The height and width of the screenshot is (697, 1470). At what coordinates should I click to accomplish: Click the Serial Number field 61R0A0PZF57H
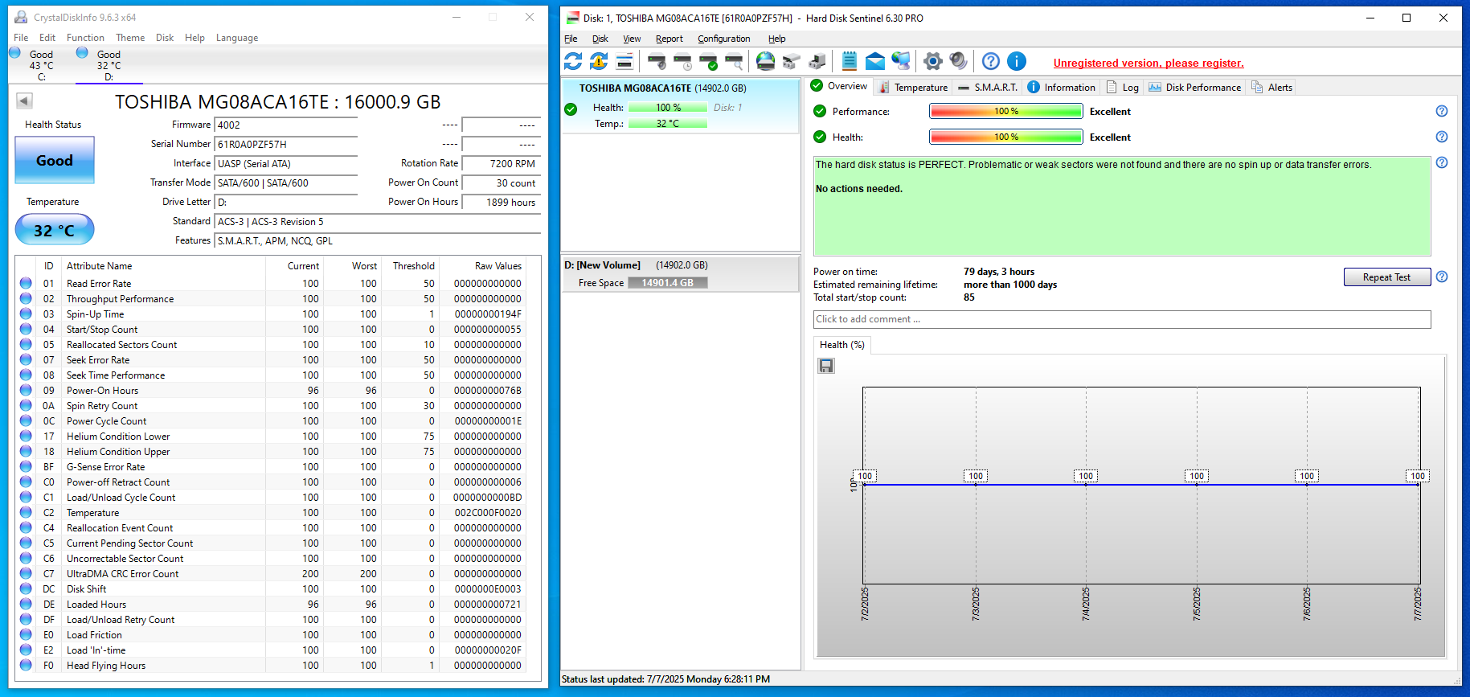[x=286, y=144]
